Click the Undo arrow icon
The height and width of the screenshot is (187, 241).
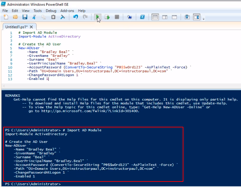coord(76,17)
